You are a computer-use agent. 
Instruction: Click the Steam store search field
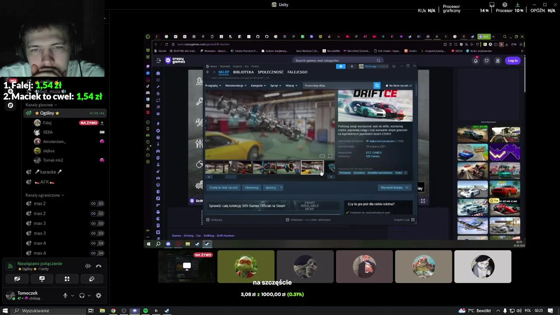coord(338,86)
